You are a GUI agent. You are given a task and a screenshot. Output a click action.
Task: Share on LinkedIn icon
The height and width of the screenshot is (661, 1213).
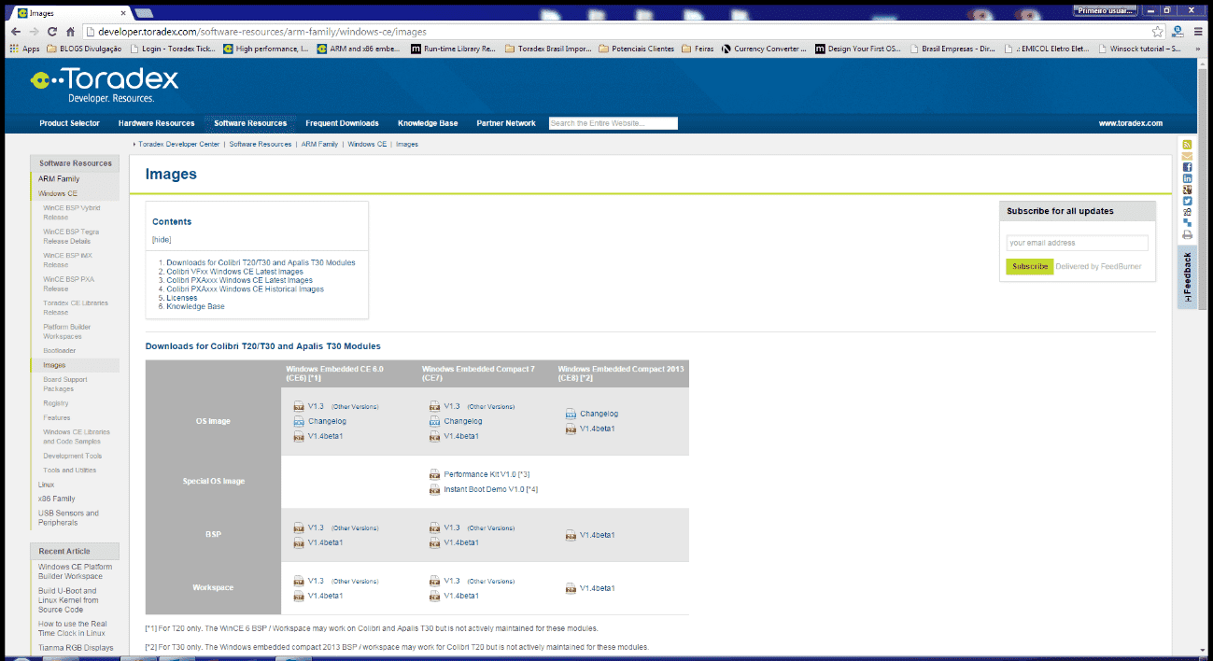pos(1187,178)
